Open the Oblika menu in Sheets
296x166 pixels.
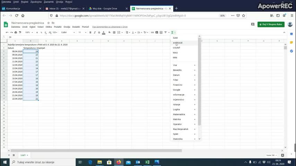(49, 27)
